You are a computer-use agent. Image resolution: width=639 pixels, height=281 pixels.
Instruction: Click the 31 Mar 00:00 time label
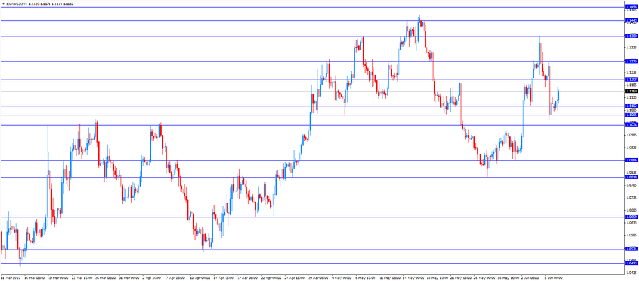tap(129, 278)
